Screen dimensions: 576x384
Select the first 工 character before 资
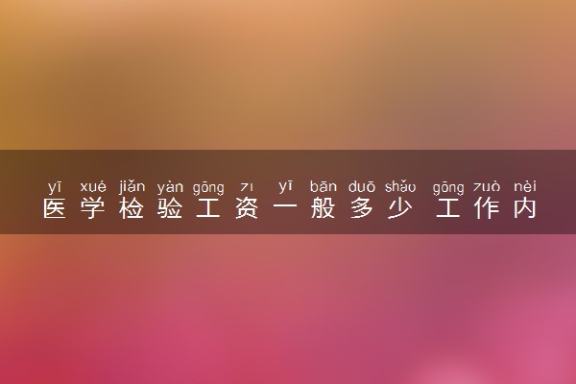pyautogui.click(x=208, y=208)
